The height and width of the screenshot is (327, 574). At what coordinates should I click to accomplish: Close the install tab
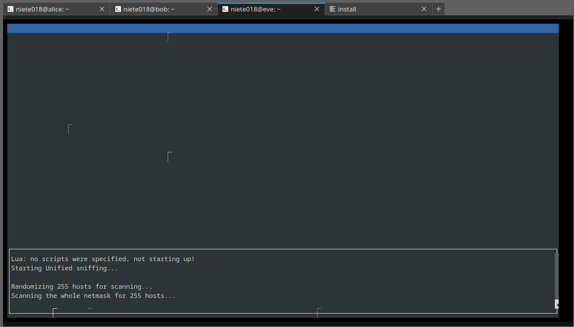pyautogui.click(x=424, y=9)
